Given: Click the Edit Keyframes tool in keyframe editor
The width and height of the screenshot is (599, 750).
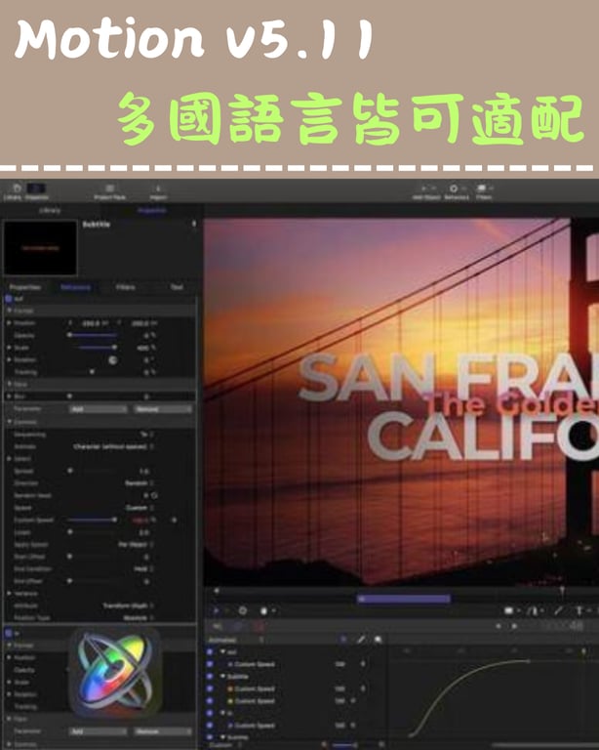Looking at the screenshot, I should 343,640.
